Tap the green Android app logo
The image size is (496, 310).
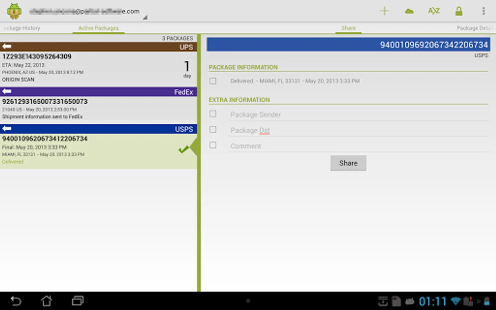[14, 11]
